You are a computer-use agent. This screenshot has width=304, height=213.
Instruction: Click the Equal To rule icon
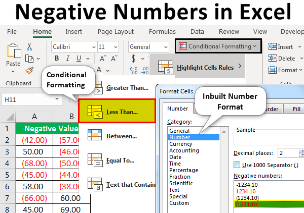coord(95,160)
